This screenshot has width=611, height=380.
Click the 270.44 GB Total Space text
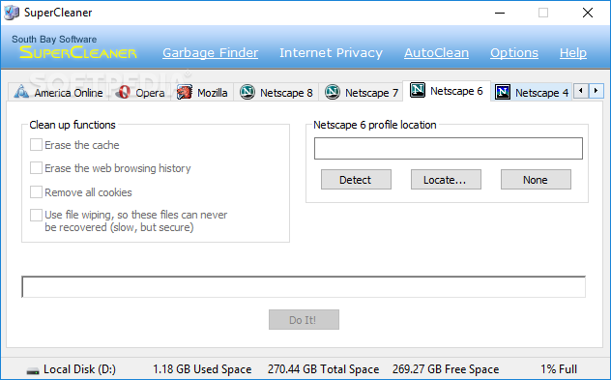[x=323, y=369]
